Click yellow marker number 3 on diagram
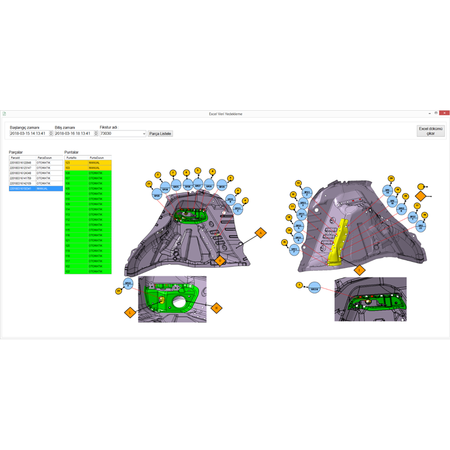 coord(231,178)
